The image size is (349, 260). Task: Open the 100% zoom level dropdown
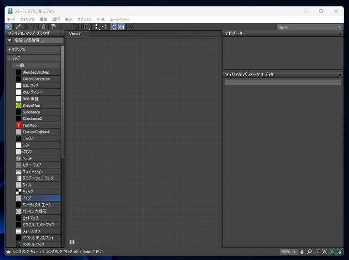pos(289,252)
